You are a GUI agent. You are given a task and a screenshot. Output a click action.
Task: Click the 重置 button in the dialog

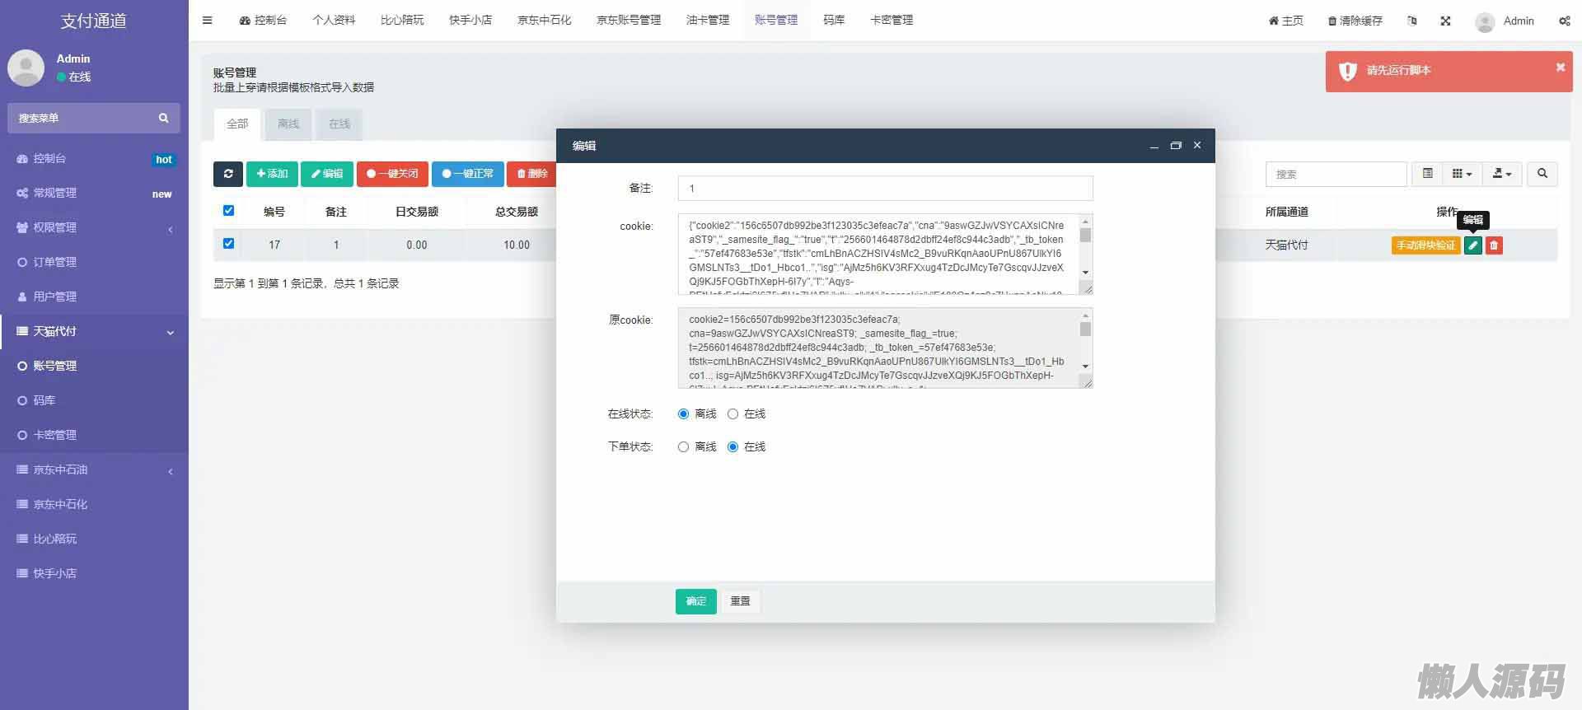point(740,601)
